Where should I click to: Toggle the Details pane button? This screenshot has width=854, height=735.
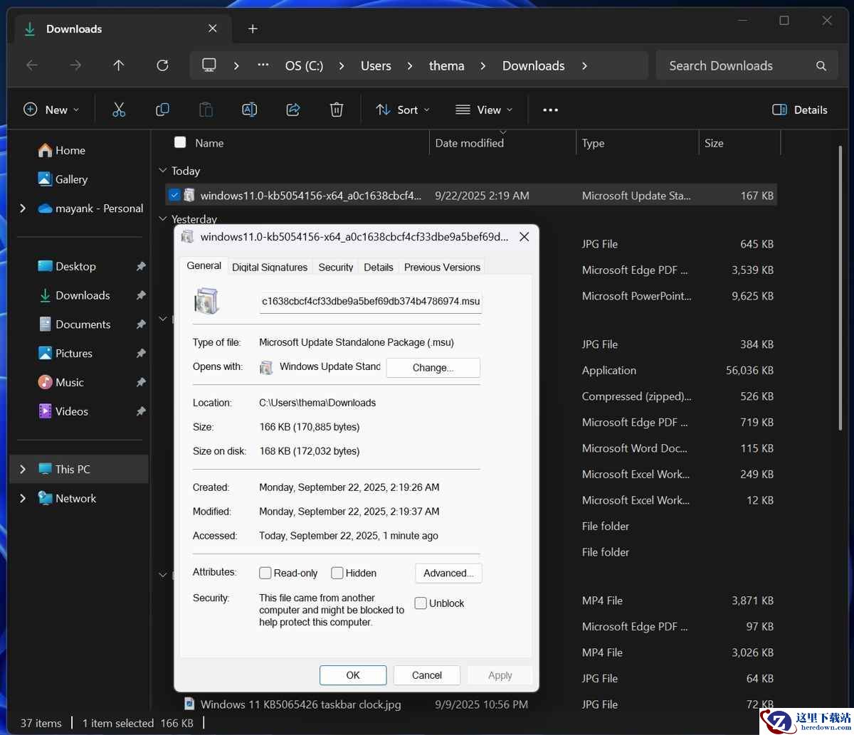point(800,110)
